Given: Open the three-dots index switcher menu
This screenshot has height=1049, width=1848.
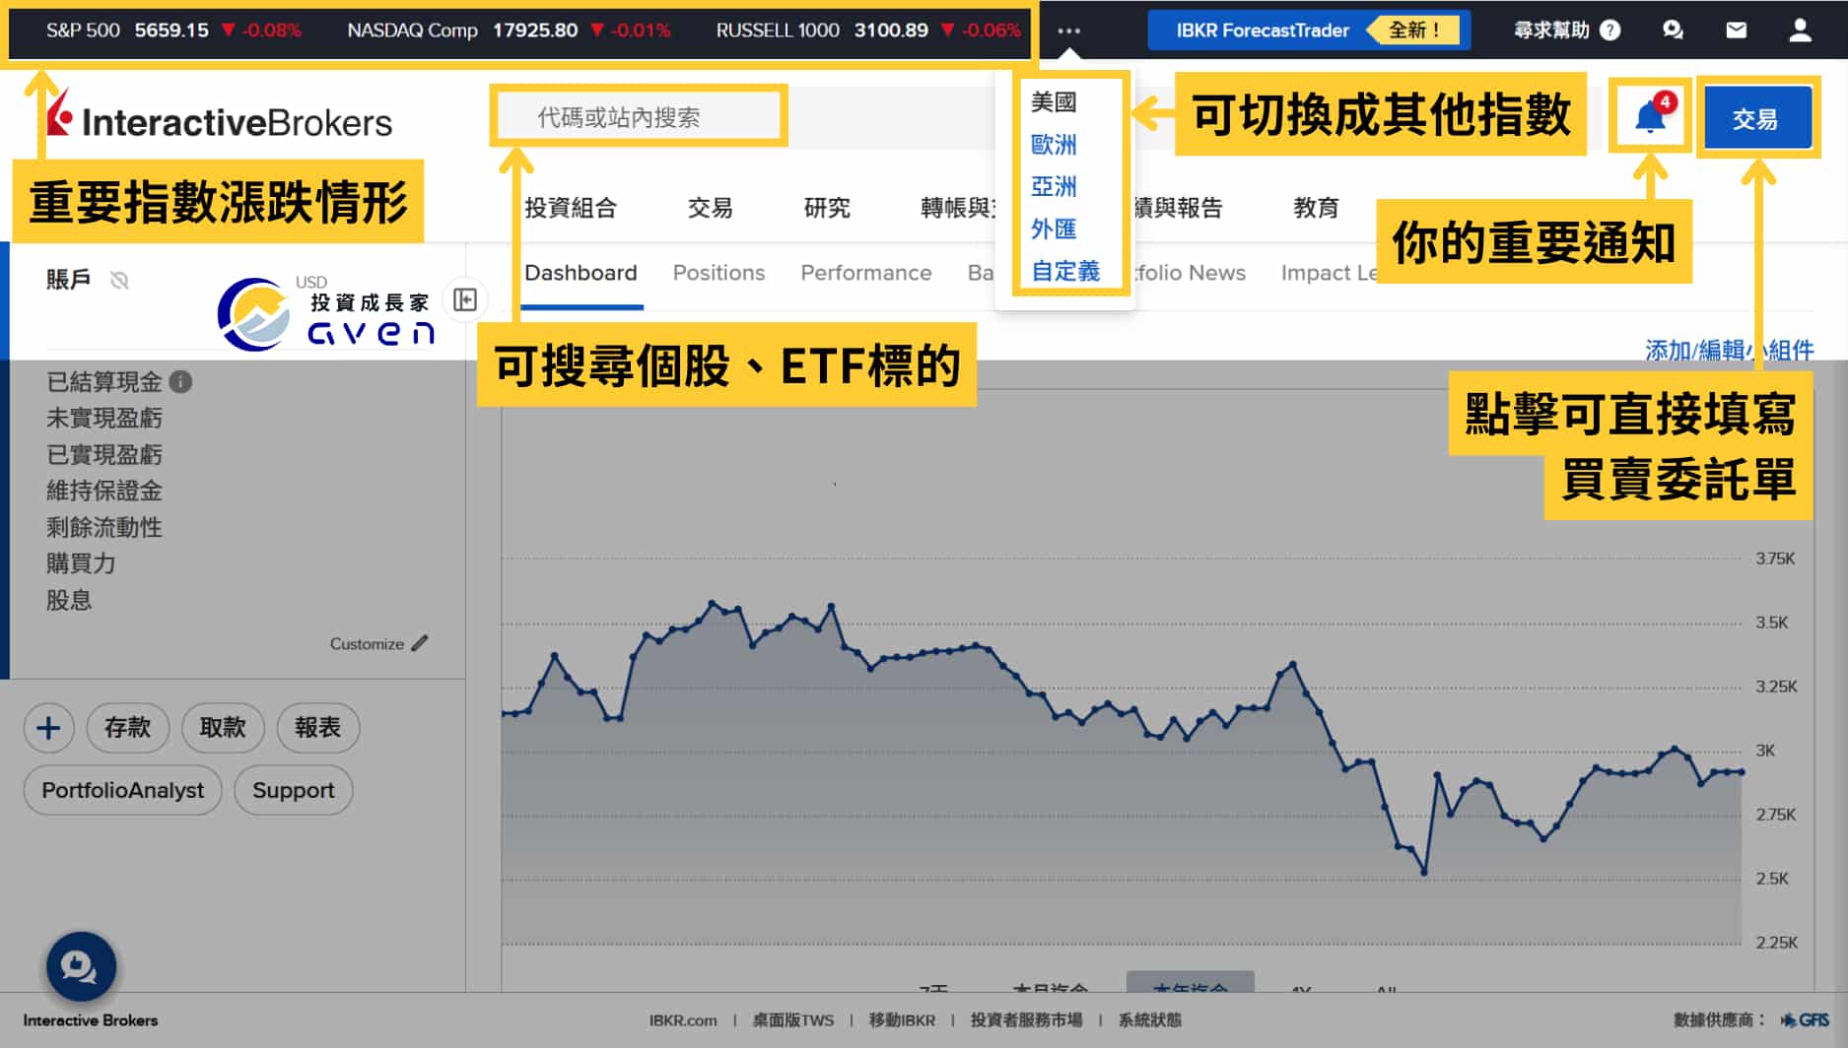Looking at the screenshot, I should click(1068, 31).
